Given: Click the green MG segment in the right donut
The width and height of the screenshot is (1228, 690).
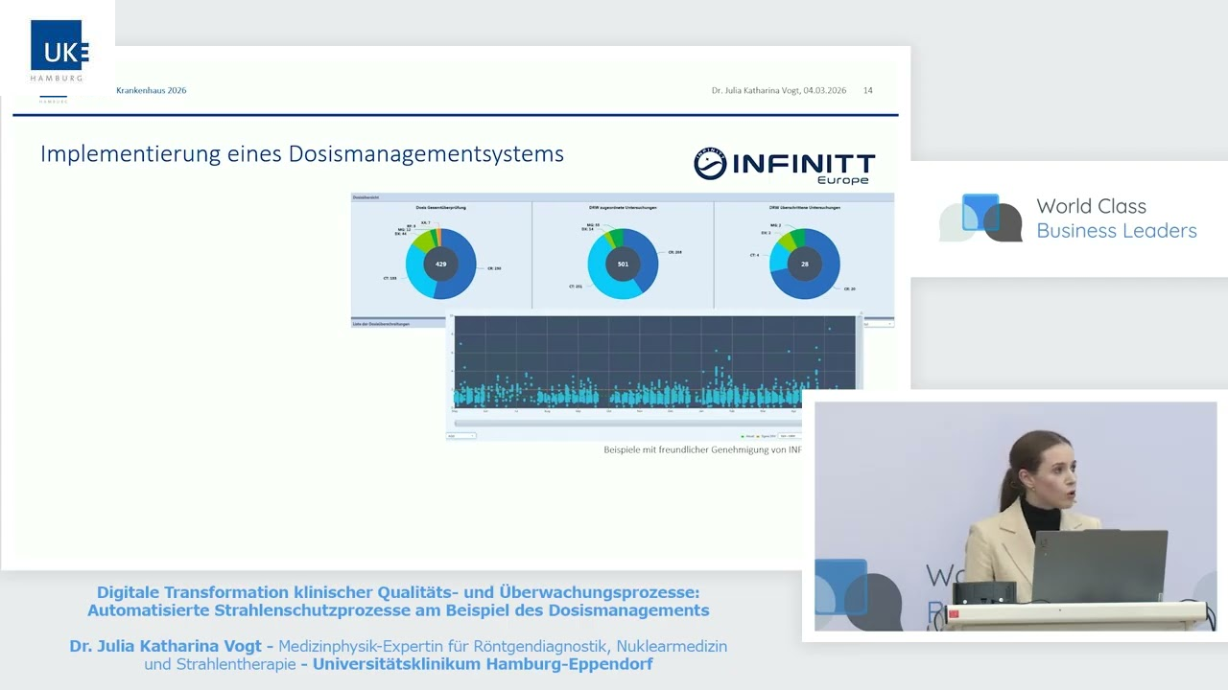Looking at the screenshot, I should [796, 239].
